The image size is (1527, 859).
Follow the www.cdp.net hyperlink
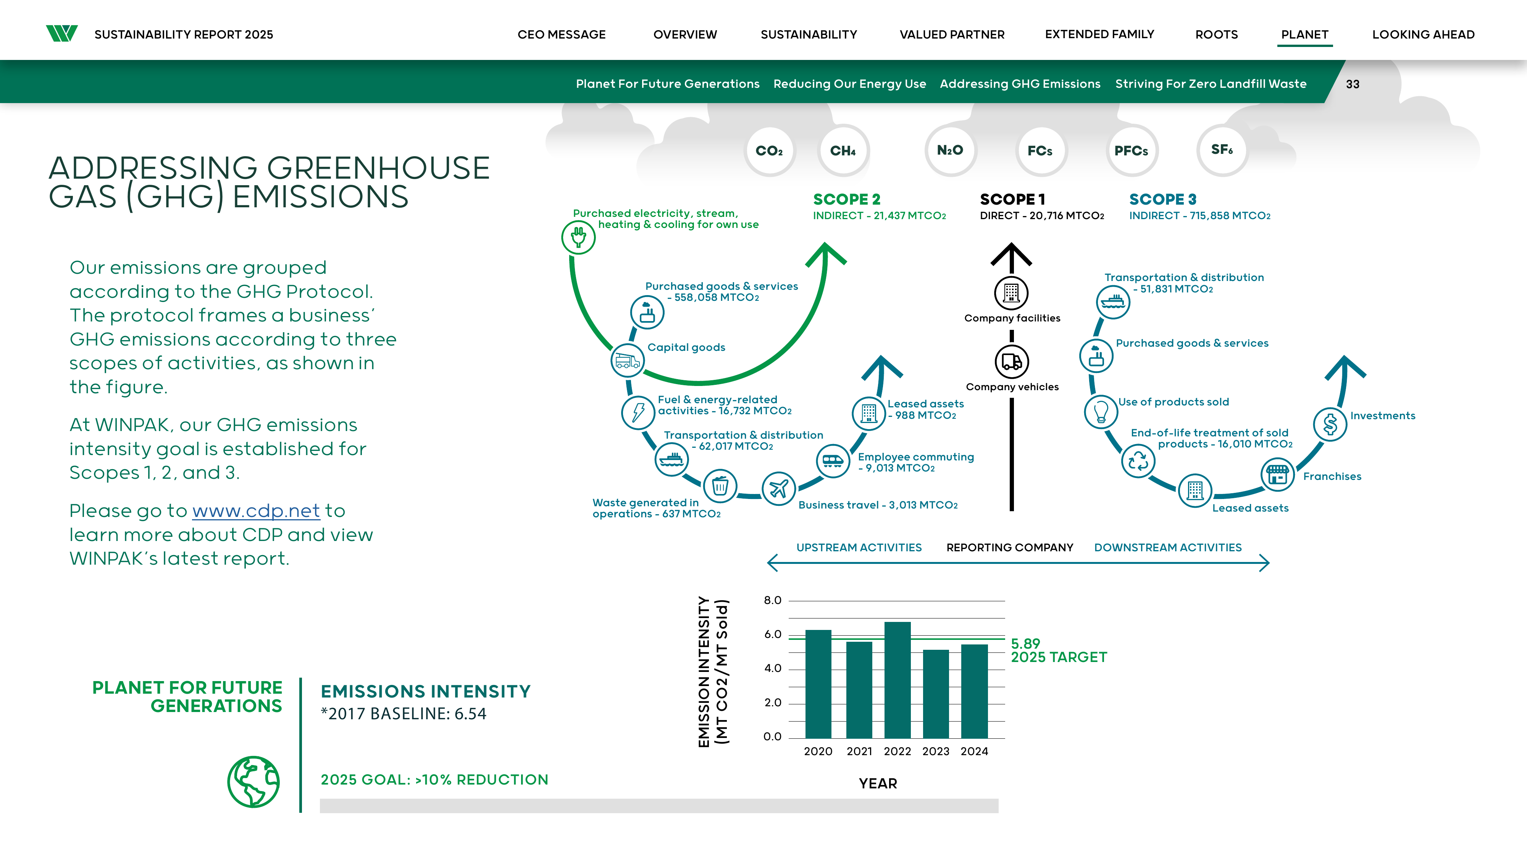256,511
